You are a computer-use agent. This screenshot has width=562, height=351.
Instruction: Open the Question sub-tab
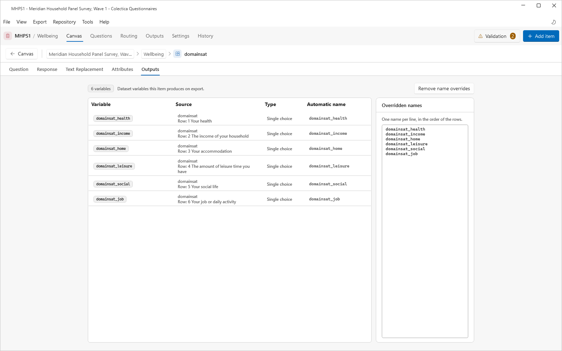pos(19,69)
